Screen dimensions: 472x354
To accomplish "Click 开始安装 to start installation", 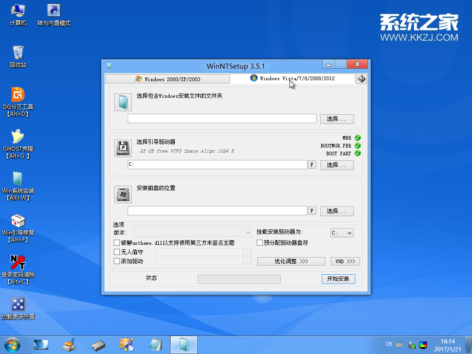I will [338, 279].
